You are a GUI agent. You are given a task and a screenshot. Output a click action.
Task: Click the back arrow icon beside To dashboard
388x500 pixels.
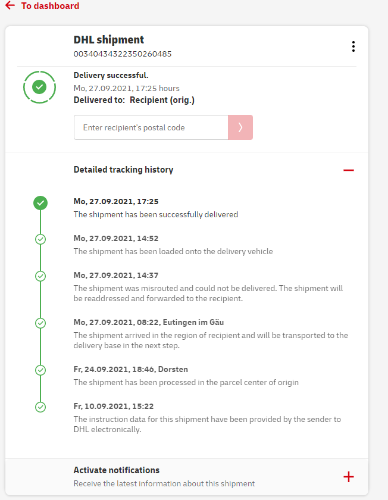pyautogui.click(x=10, y=5)
